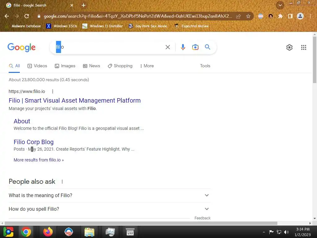317x238 pixels.
Task: Open Filio Smart Visual Asset Management result
Action: pos(75,100)
